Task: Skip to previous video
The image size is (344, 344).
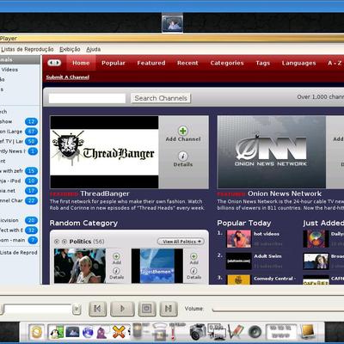Action: tap(98, 309)
